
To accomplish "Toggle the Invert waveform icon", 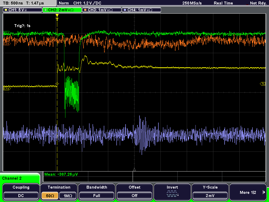I will 172,193.
